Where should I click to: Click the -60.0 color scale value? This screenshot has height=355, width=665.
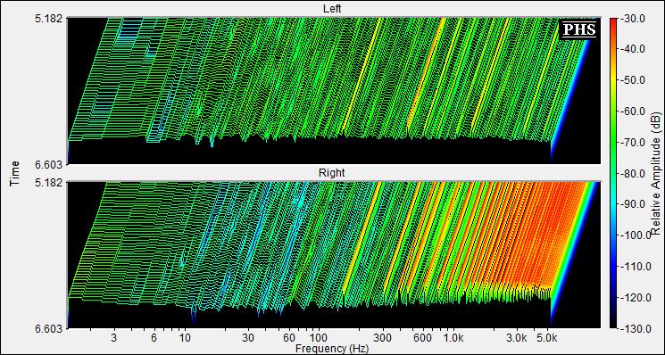(x=633, y=111)
